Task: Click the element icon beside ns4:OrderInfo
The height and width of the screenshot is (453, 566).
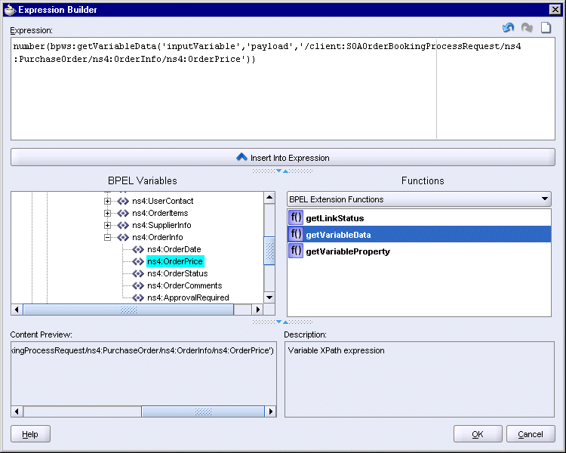Action: click(123, 237)
